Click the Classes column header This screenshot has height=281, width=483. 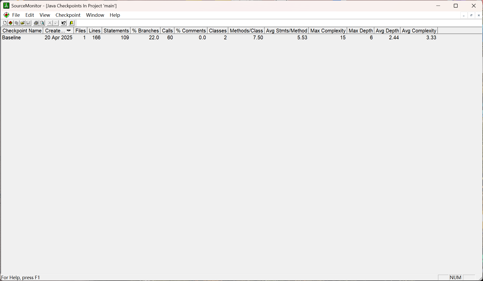pyautogui.click(x=218, y=31)
